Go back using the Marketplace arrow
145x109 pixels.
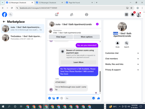(x=4, y=22)
